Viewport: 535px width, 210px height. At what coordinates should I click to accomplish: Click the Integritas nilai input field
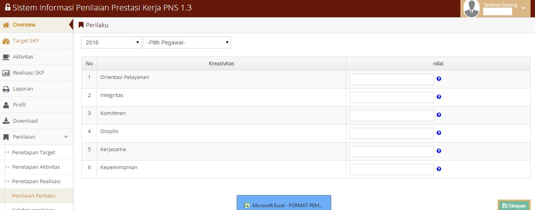point(392,97)
